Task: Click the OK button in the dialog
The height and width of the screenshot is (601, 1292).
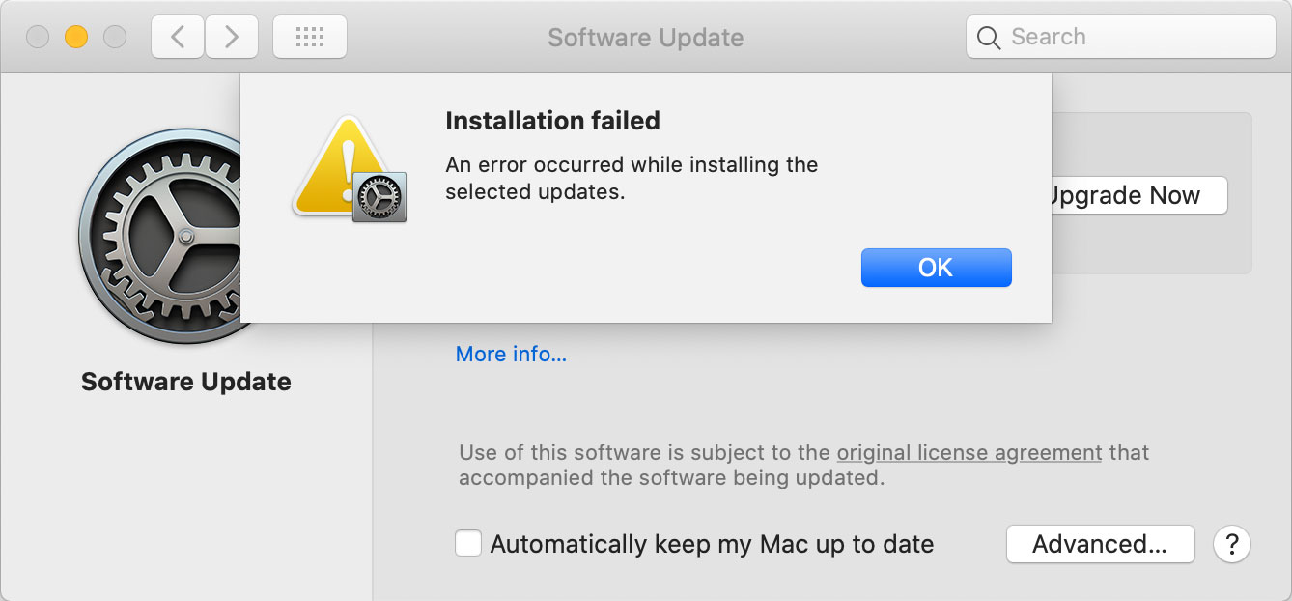Action: (x=936, y=268)
